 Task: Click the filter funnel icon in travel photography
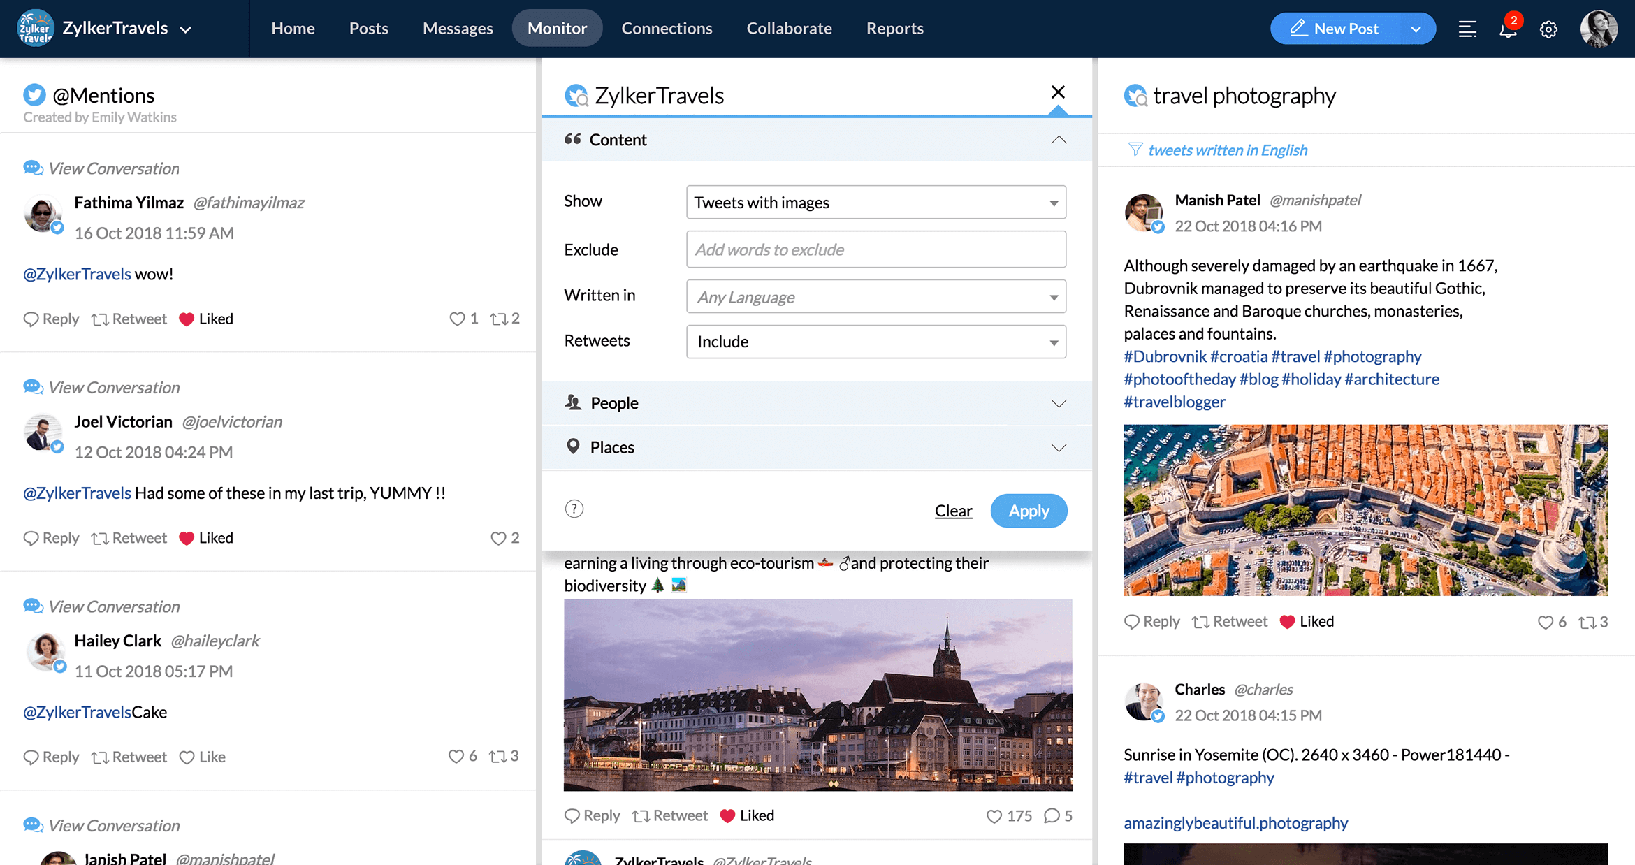pos(1135,150)
